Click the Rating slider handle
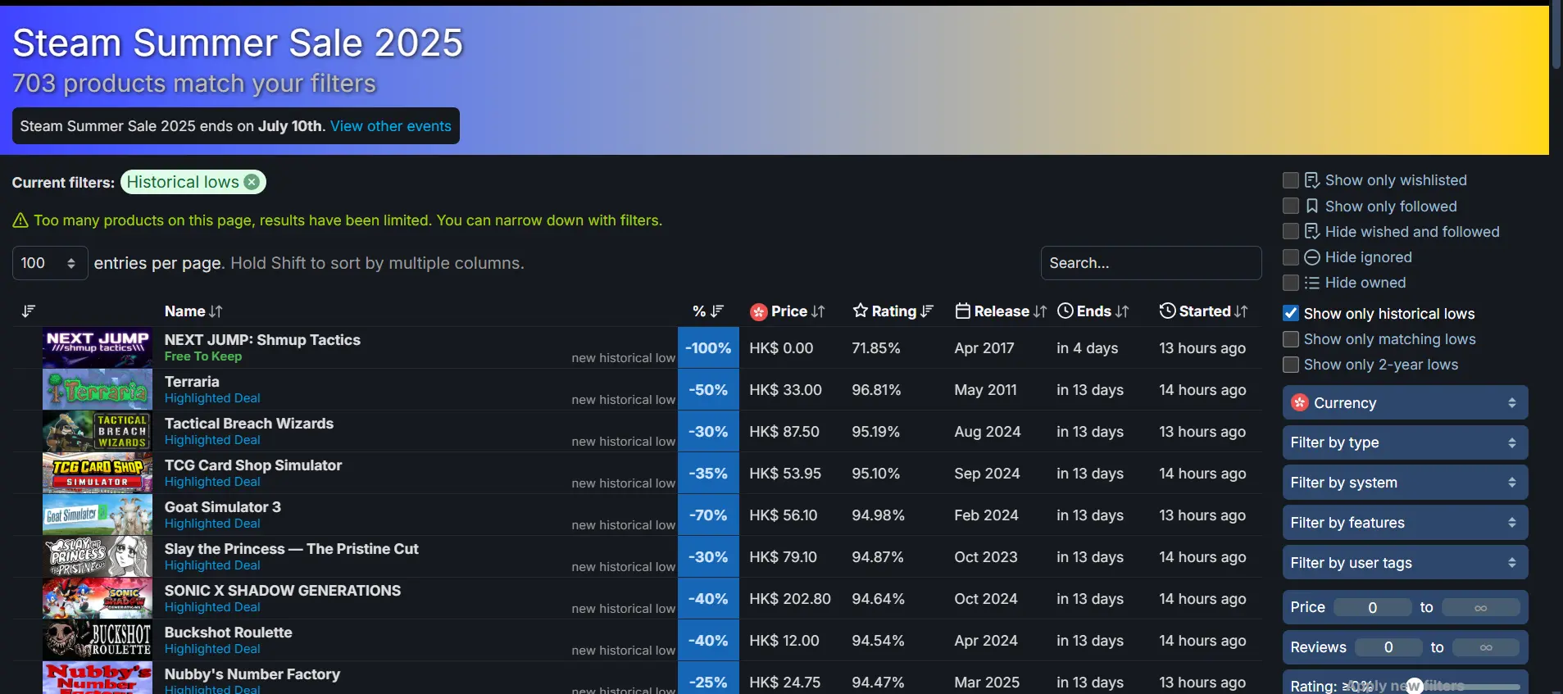Screen dimensions: 1563x694 (x=1415, y=687)
